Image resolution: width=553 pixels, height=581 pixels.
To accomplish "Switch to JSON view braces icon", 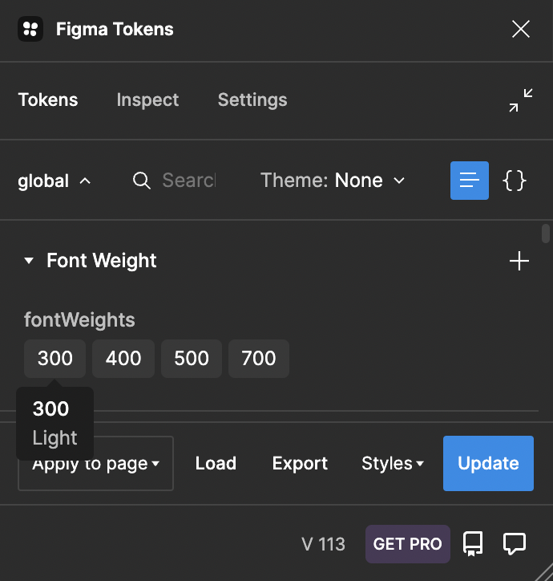I will pyautogui.click(x=515, y=181).
